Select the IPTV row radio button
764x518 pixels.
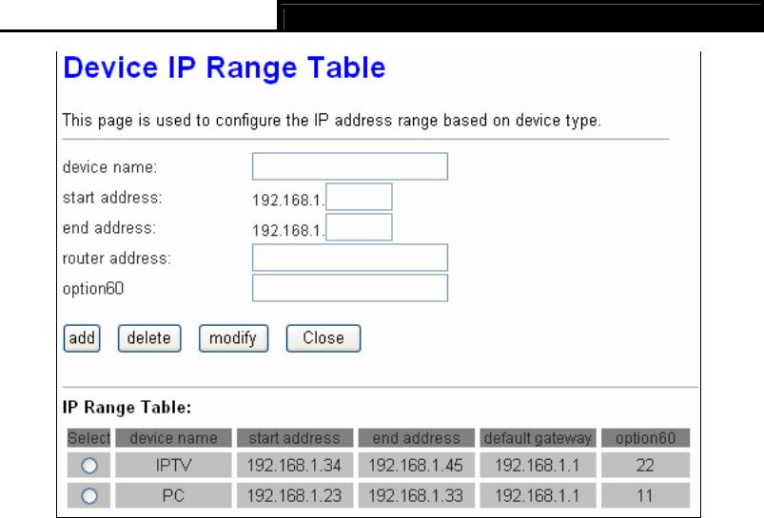89,466
